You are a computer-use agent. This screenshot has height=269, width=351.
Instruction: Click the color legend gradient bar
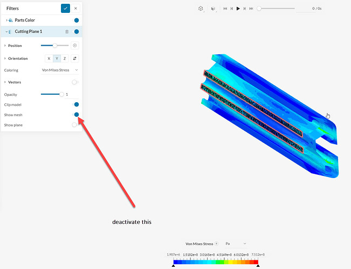tap(216, 262)
